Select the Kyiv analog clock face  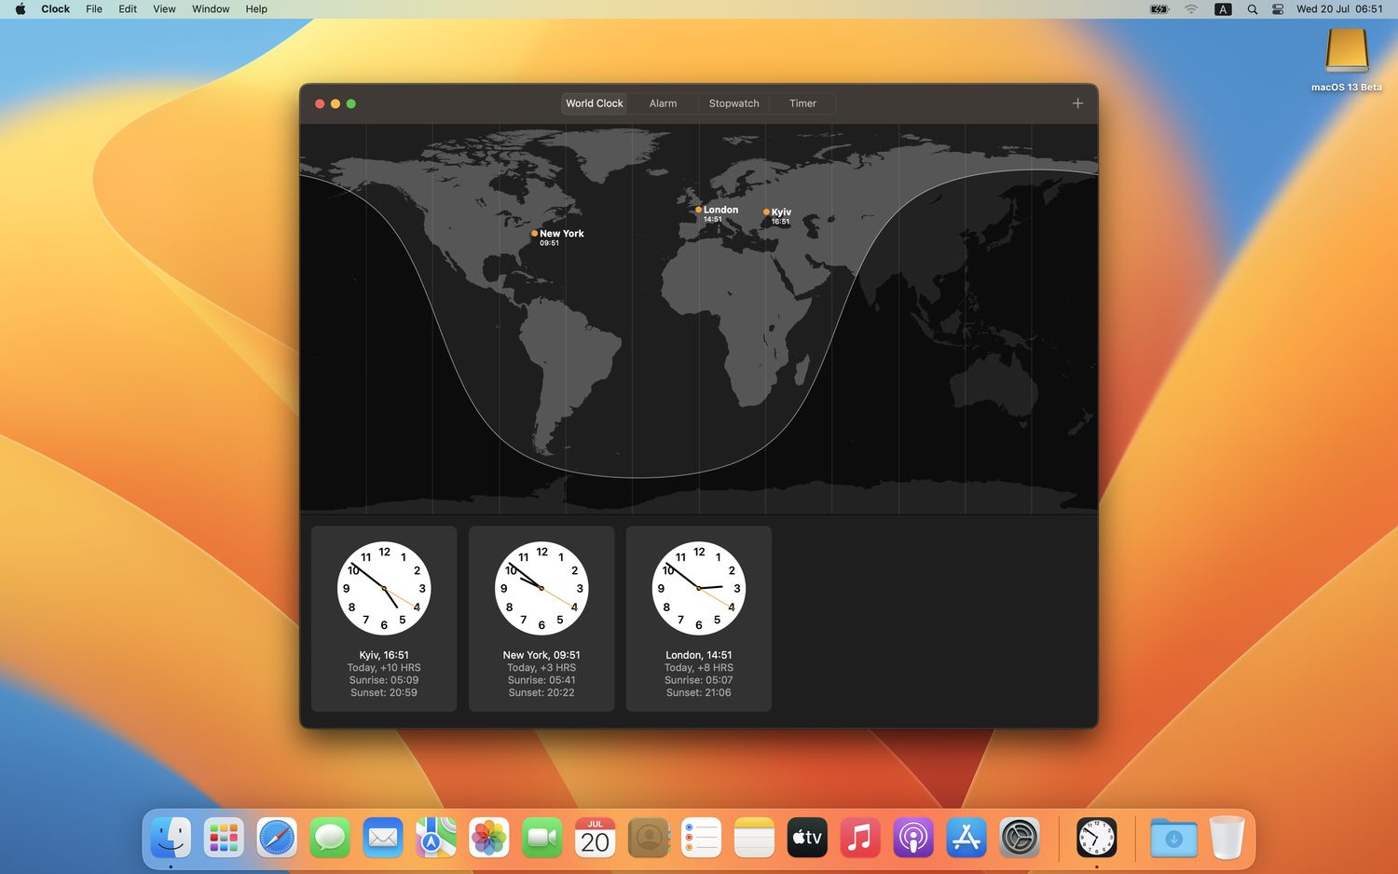[x=384, y=588]
